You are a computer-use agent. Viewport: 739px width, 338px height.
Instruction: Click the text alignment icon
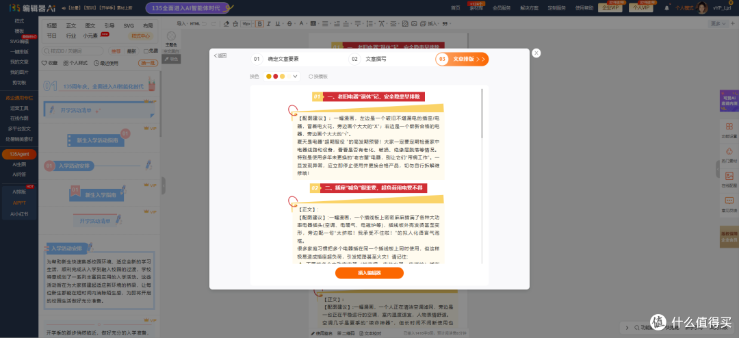click(325, 23)
